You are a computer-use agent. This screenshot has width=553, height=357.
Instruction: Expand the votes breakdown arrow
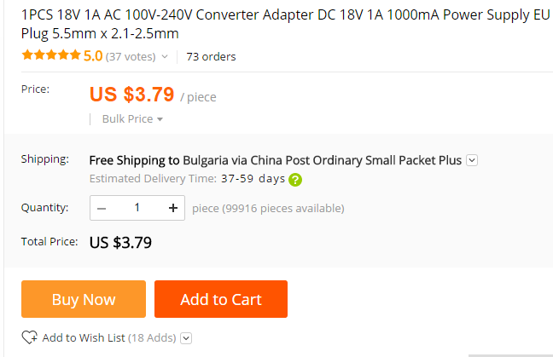click(x=165, y=57)
